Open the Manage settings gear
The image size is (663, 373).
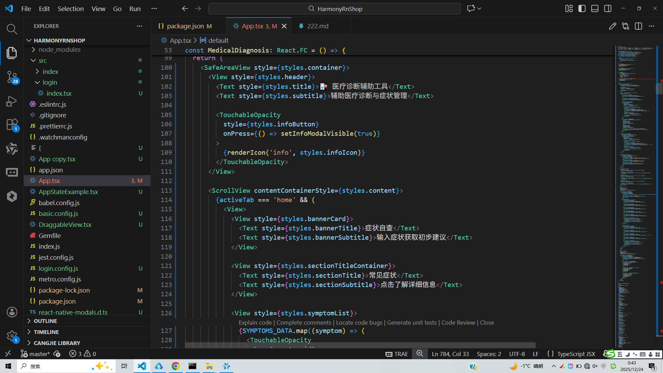pos(12,336)
